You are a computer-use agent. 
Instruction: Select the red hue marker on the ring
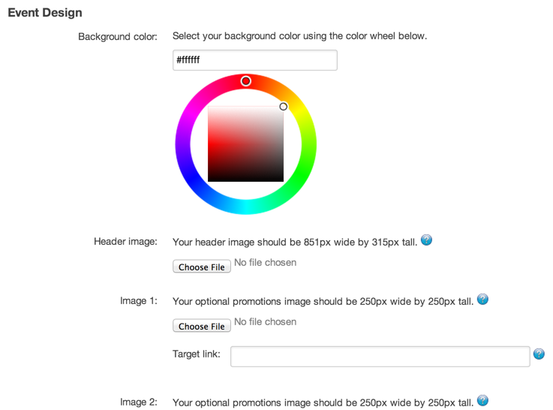(246, 81)
